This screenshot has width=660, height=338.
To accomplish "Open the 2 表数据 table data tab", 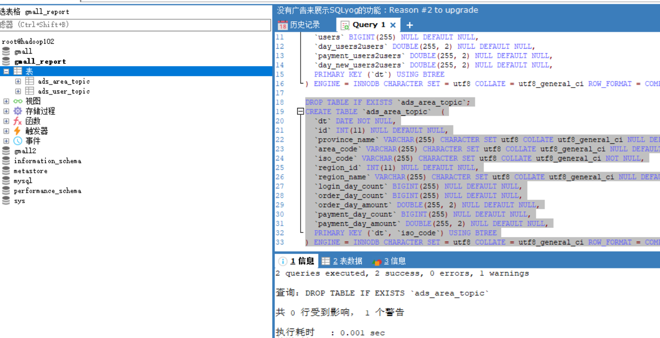I will pos(341,261).
